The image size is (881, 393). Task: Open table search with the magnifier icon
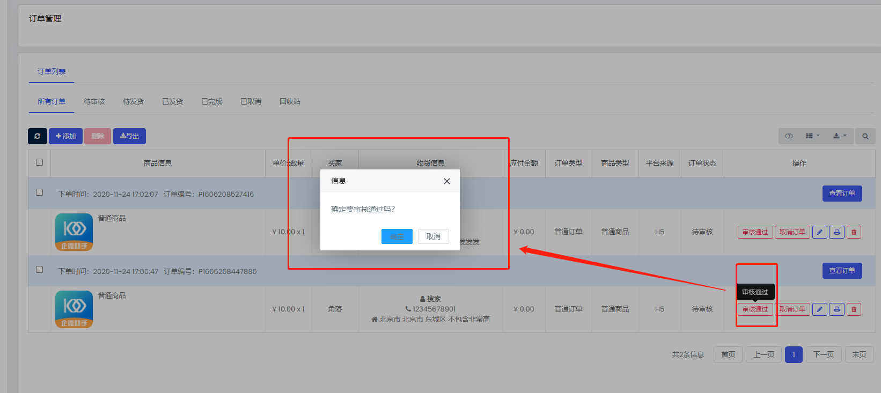(x=865, y=136)
